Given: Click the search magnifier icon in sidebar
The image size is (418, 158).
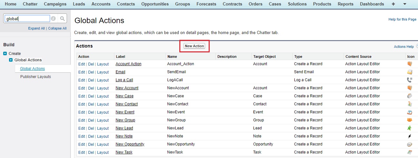Looking at the screenshot, I should [62, 19].
